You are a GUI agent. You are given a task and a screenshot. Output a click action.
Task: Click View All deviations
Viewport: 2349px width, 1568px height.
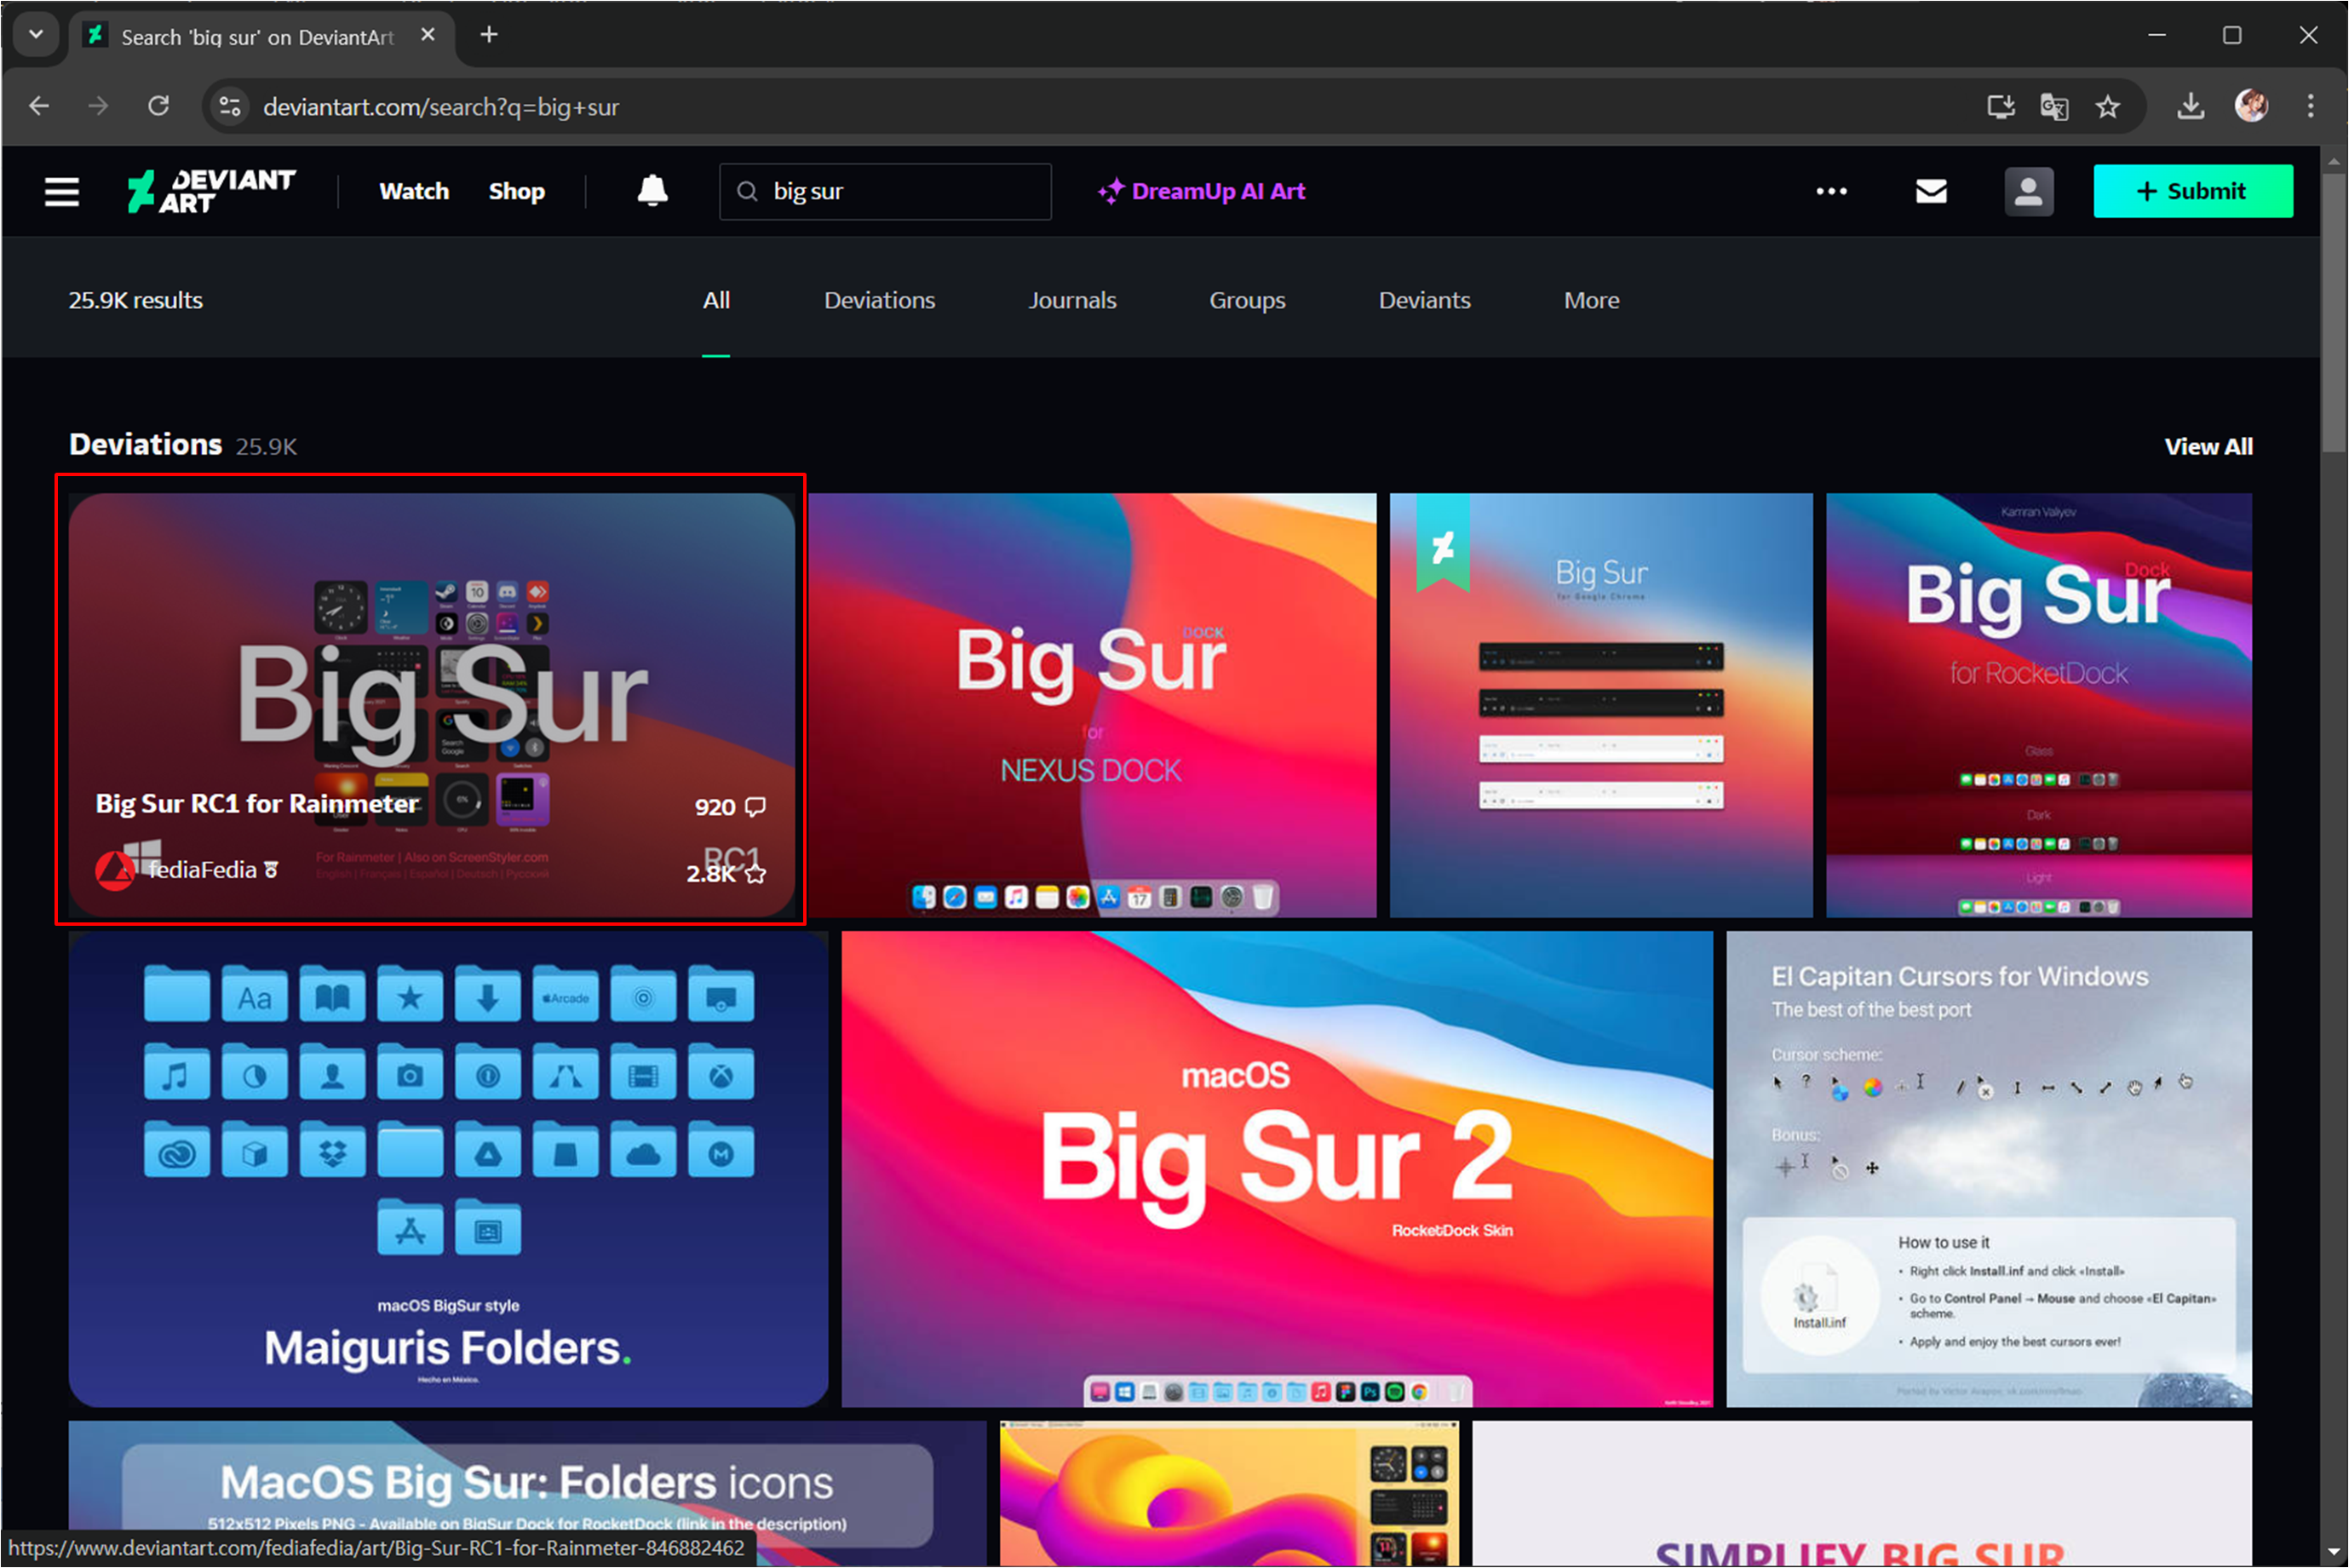click(x=2208, y=447)
